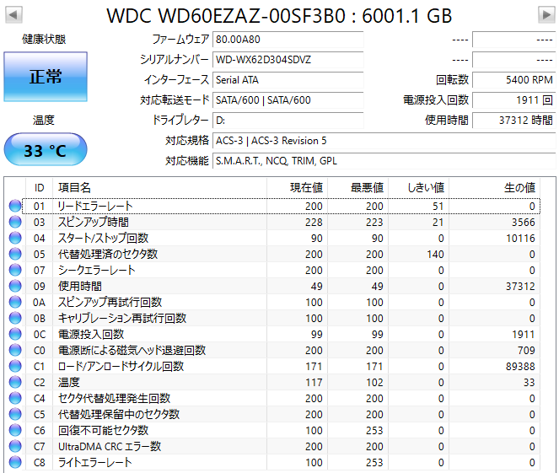Select the UltraDMA CRC エラー数 row name

coord(110,447)
